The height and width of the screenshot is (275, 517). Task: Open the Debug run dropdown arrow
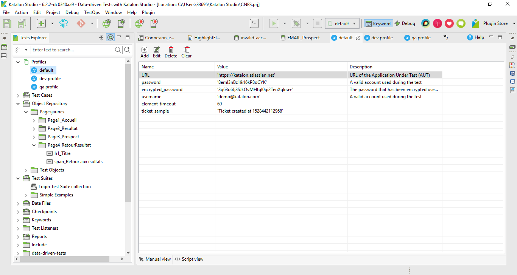tap(307, 23)
